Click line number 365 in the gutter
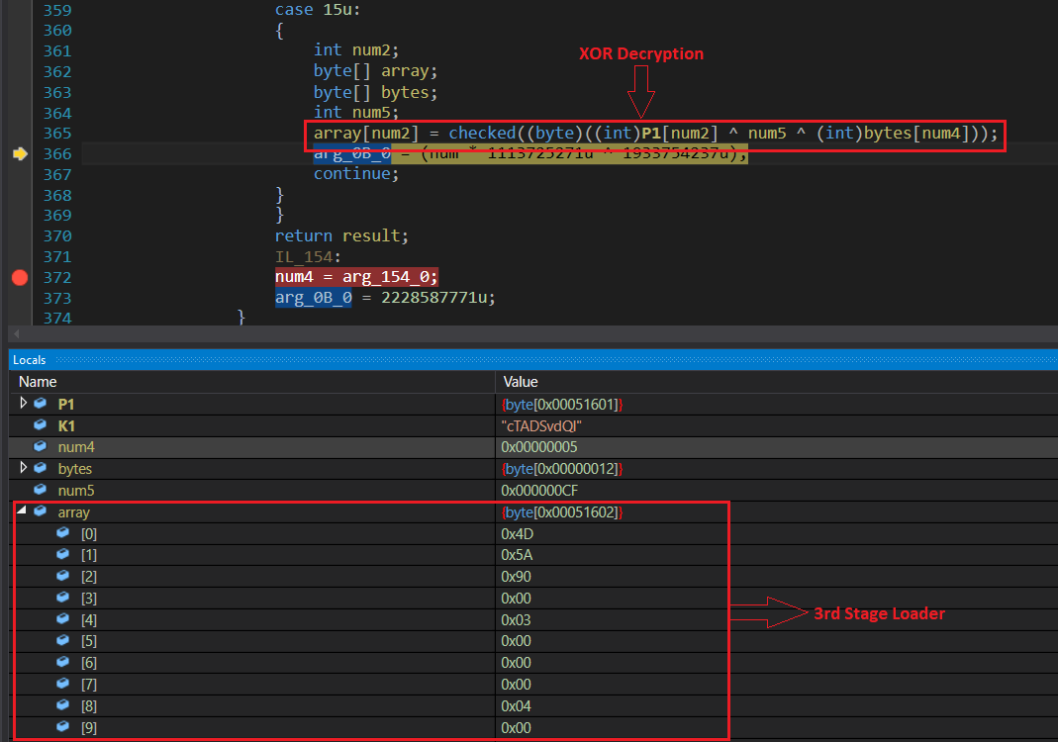 57,133
